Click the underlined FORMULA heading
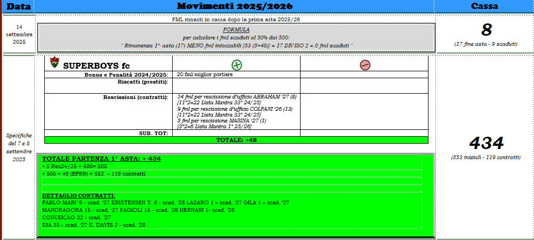Image resolution: width=534 pixels, height=240 pixels. pyautogui.click(x=237, y=30)
